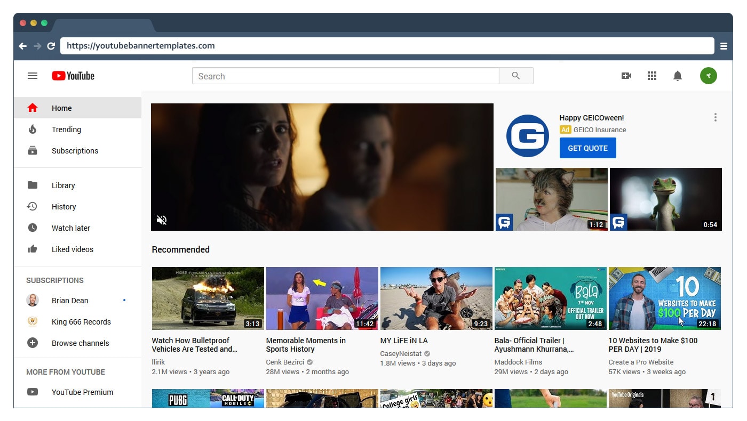
Task: Click the YouTube logo
Action: 73,76
